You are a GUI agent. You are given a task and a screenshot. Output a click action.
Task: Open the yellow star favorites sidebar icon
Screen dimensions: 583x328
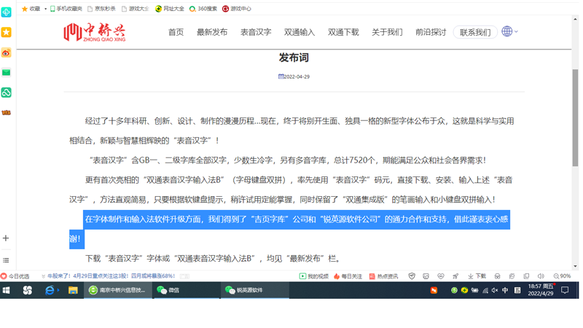pyautogui.click(x=6, y=32)
